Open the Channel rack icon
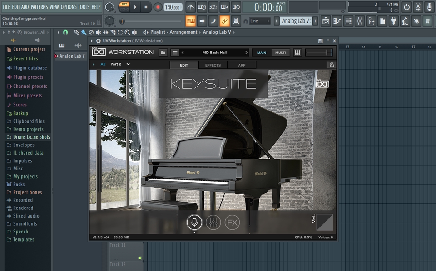Image resolution: width=436 pixels, height=271 pixels. (x=348, y=21)
